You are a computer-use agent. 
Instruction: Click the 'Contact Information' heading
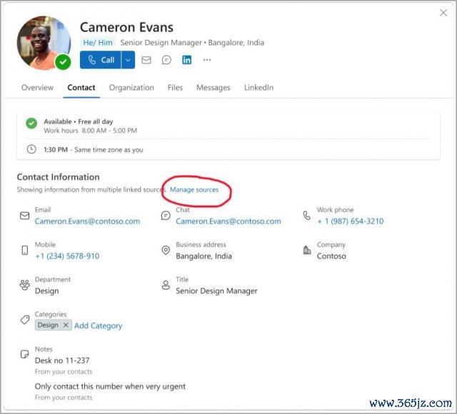(x=59, y=177)
